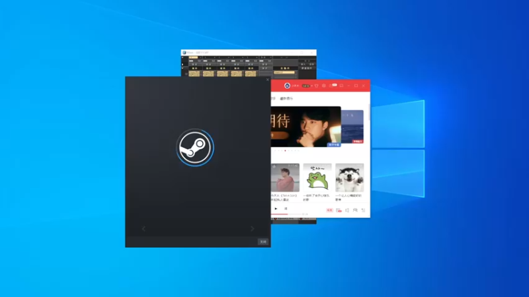Select the red active carousel dot under the banner
Viewport: 529px width, 297px height.
(285, 151)
